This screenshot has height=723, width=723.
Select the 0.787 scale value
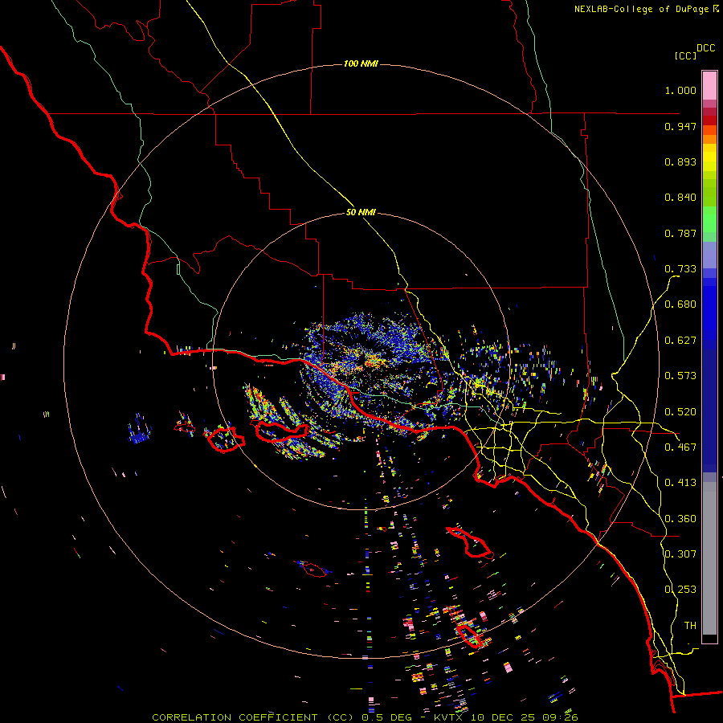tap(680, 233)
